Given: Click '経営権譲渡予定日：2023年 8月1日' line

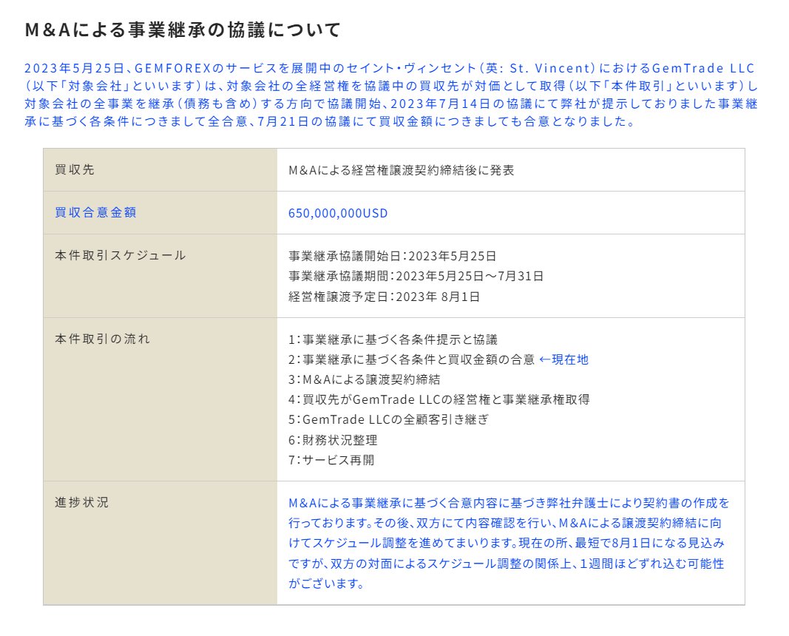Looking at the screenshot, I should tap(384, 297).
